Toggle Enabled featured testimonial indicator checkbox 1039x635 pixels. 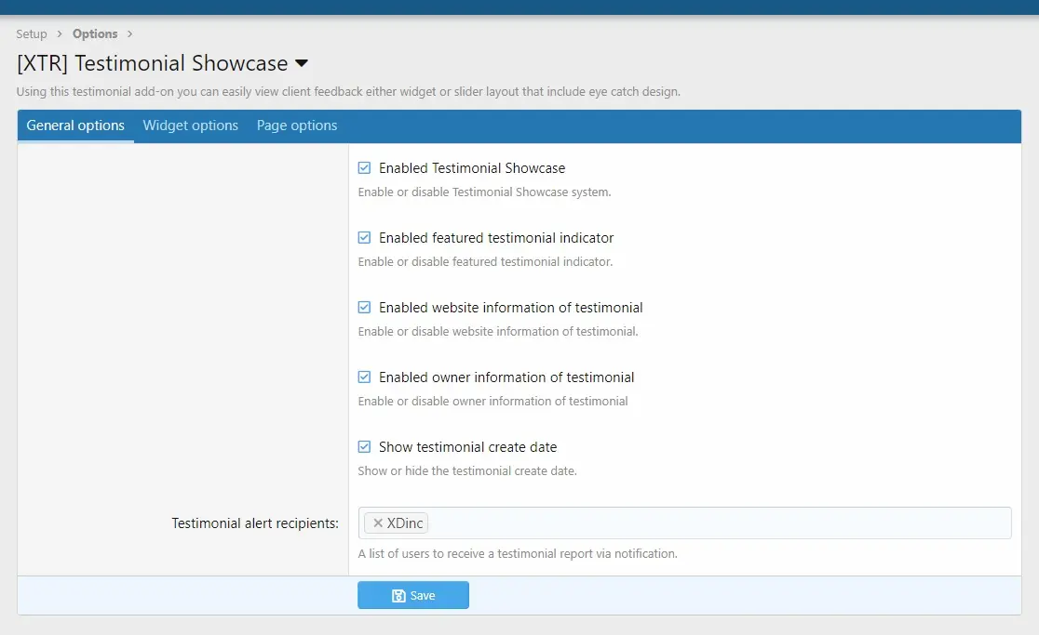[364, 237]
